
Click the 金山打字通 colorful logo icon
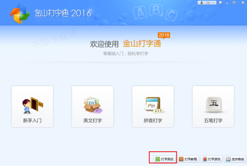(x=20, y=14)
